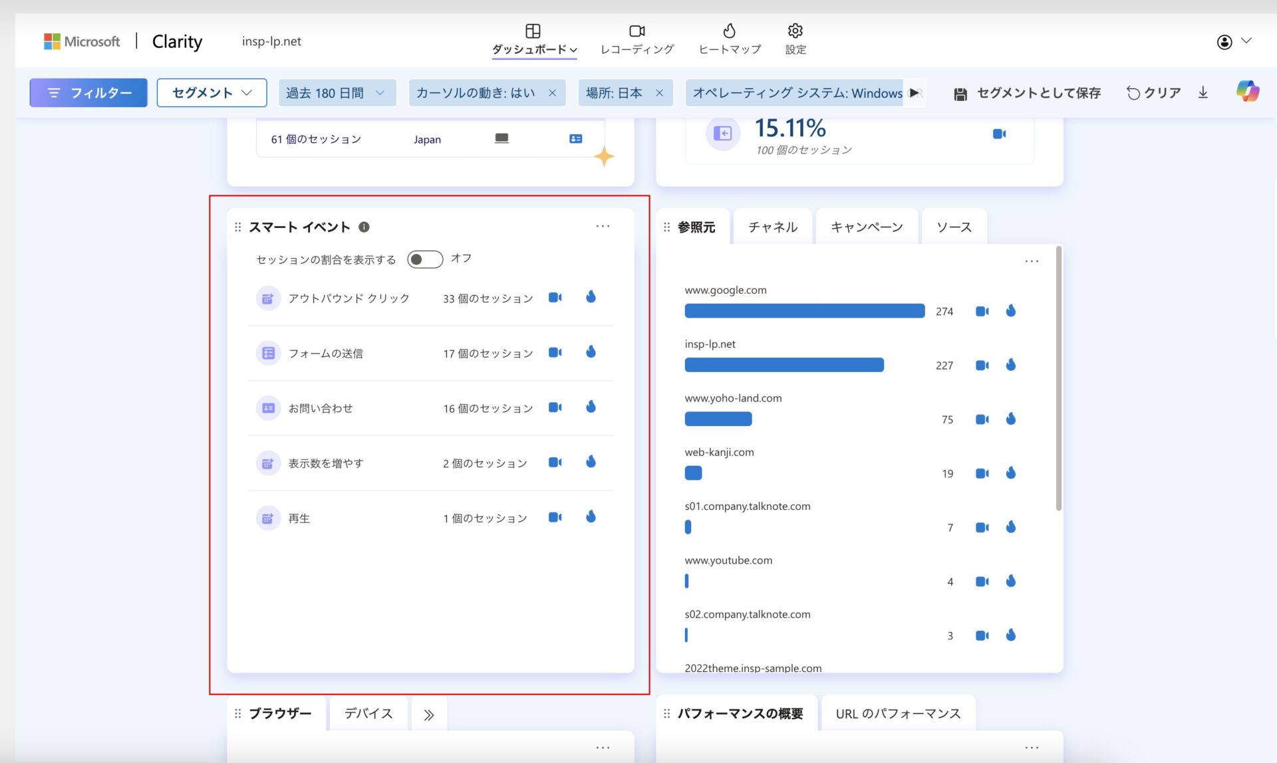View recordings for フォームの送信 event

pos(555,353)
